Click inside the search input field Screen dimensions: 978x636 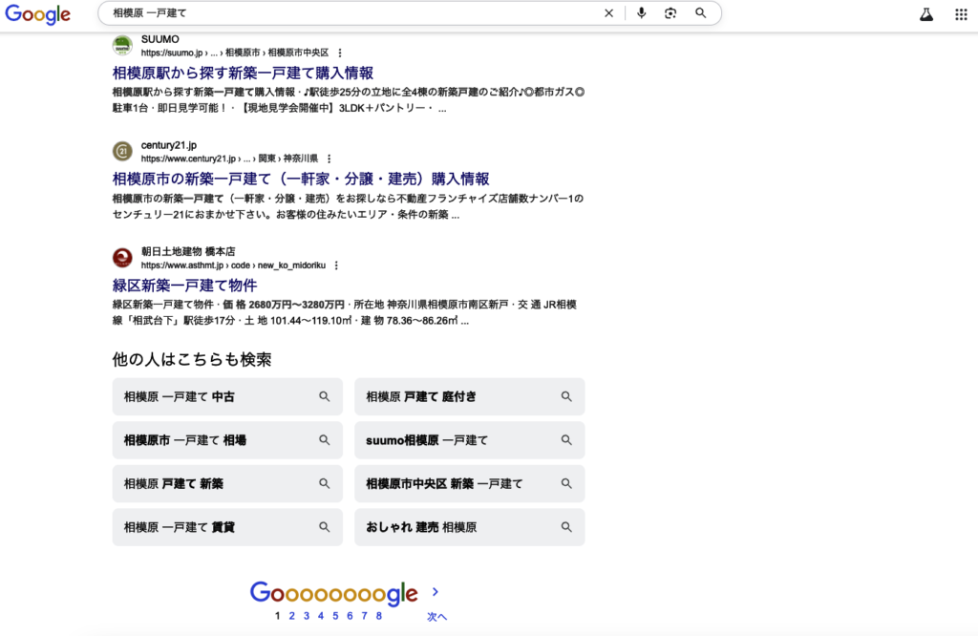pyautogui.click(x=353, y=13)
